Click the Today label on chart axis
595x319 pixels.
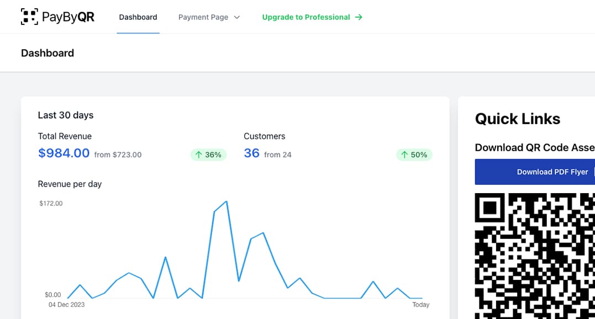pos(421,305)
